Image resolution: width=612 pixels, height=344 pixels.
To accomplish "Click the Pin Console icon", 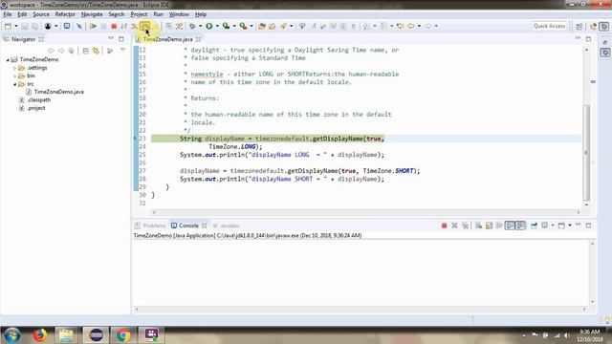I will click(x=534, y=226).
